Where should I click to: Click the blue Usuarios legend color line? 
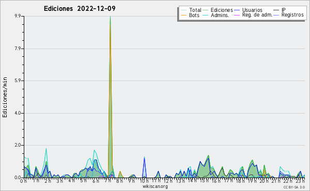pos(237,10)
